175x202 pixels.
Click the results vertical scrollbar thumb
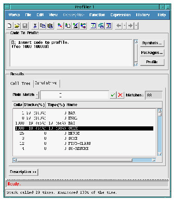tap(160, 115)
